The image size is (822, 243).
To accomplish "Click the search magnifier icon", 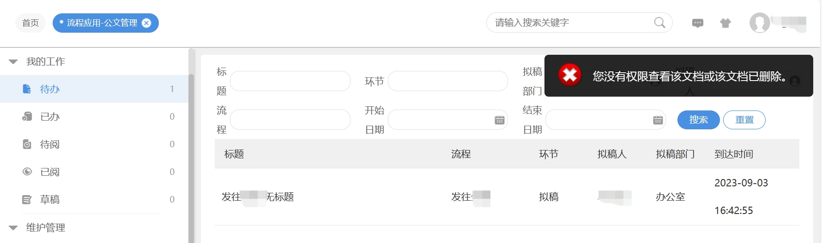I will [659, 23].
